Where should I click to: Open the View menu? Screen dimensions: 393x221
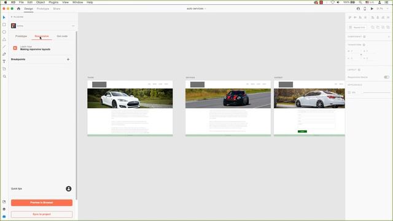point(66,2)
